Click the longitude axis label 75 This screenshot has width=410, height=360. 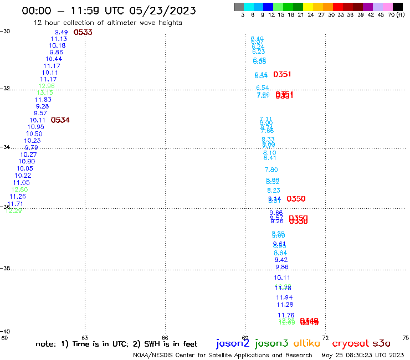pos(406,338)
